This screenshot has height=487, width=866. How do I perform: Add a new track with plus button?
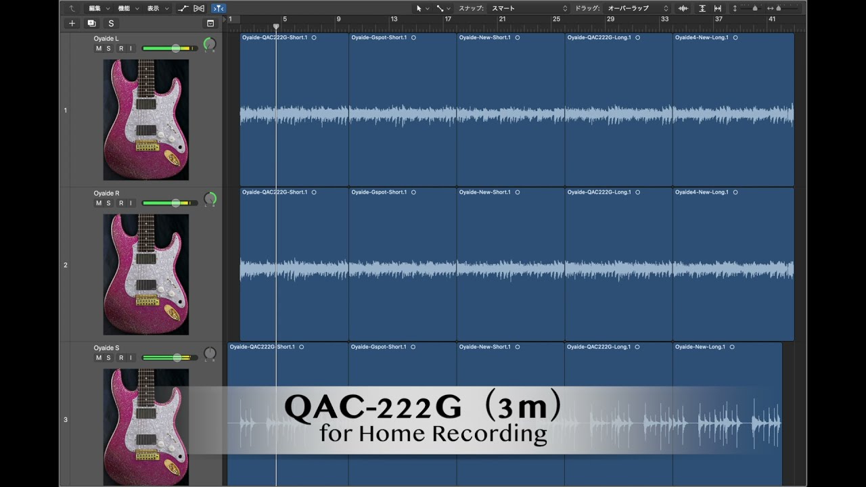72,23
